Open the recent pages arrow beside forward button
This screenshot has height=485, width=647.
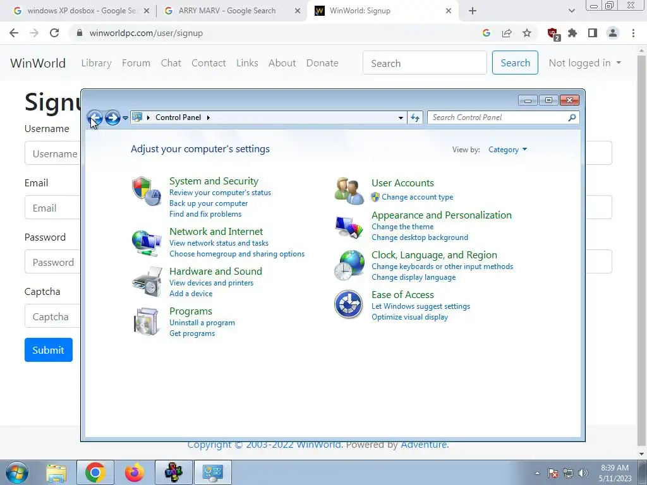[126, 118]
